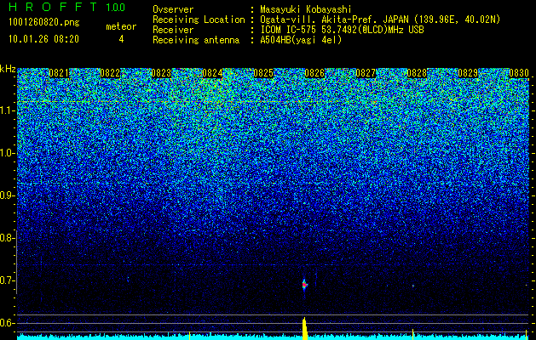Click the meteor count value 4
This screenshot has height=340, width=536.
pyautogui.click(x=121, y=39)
